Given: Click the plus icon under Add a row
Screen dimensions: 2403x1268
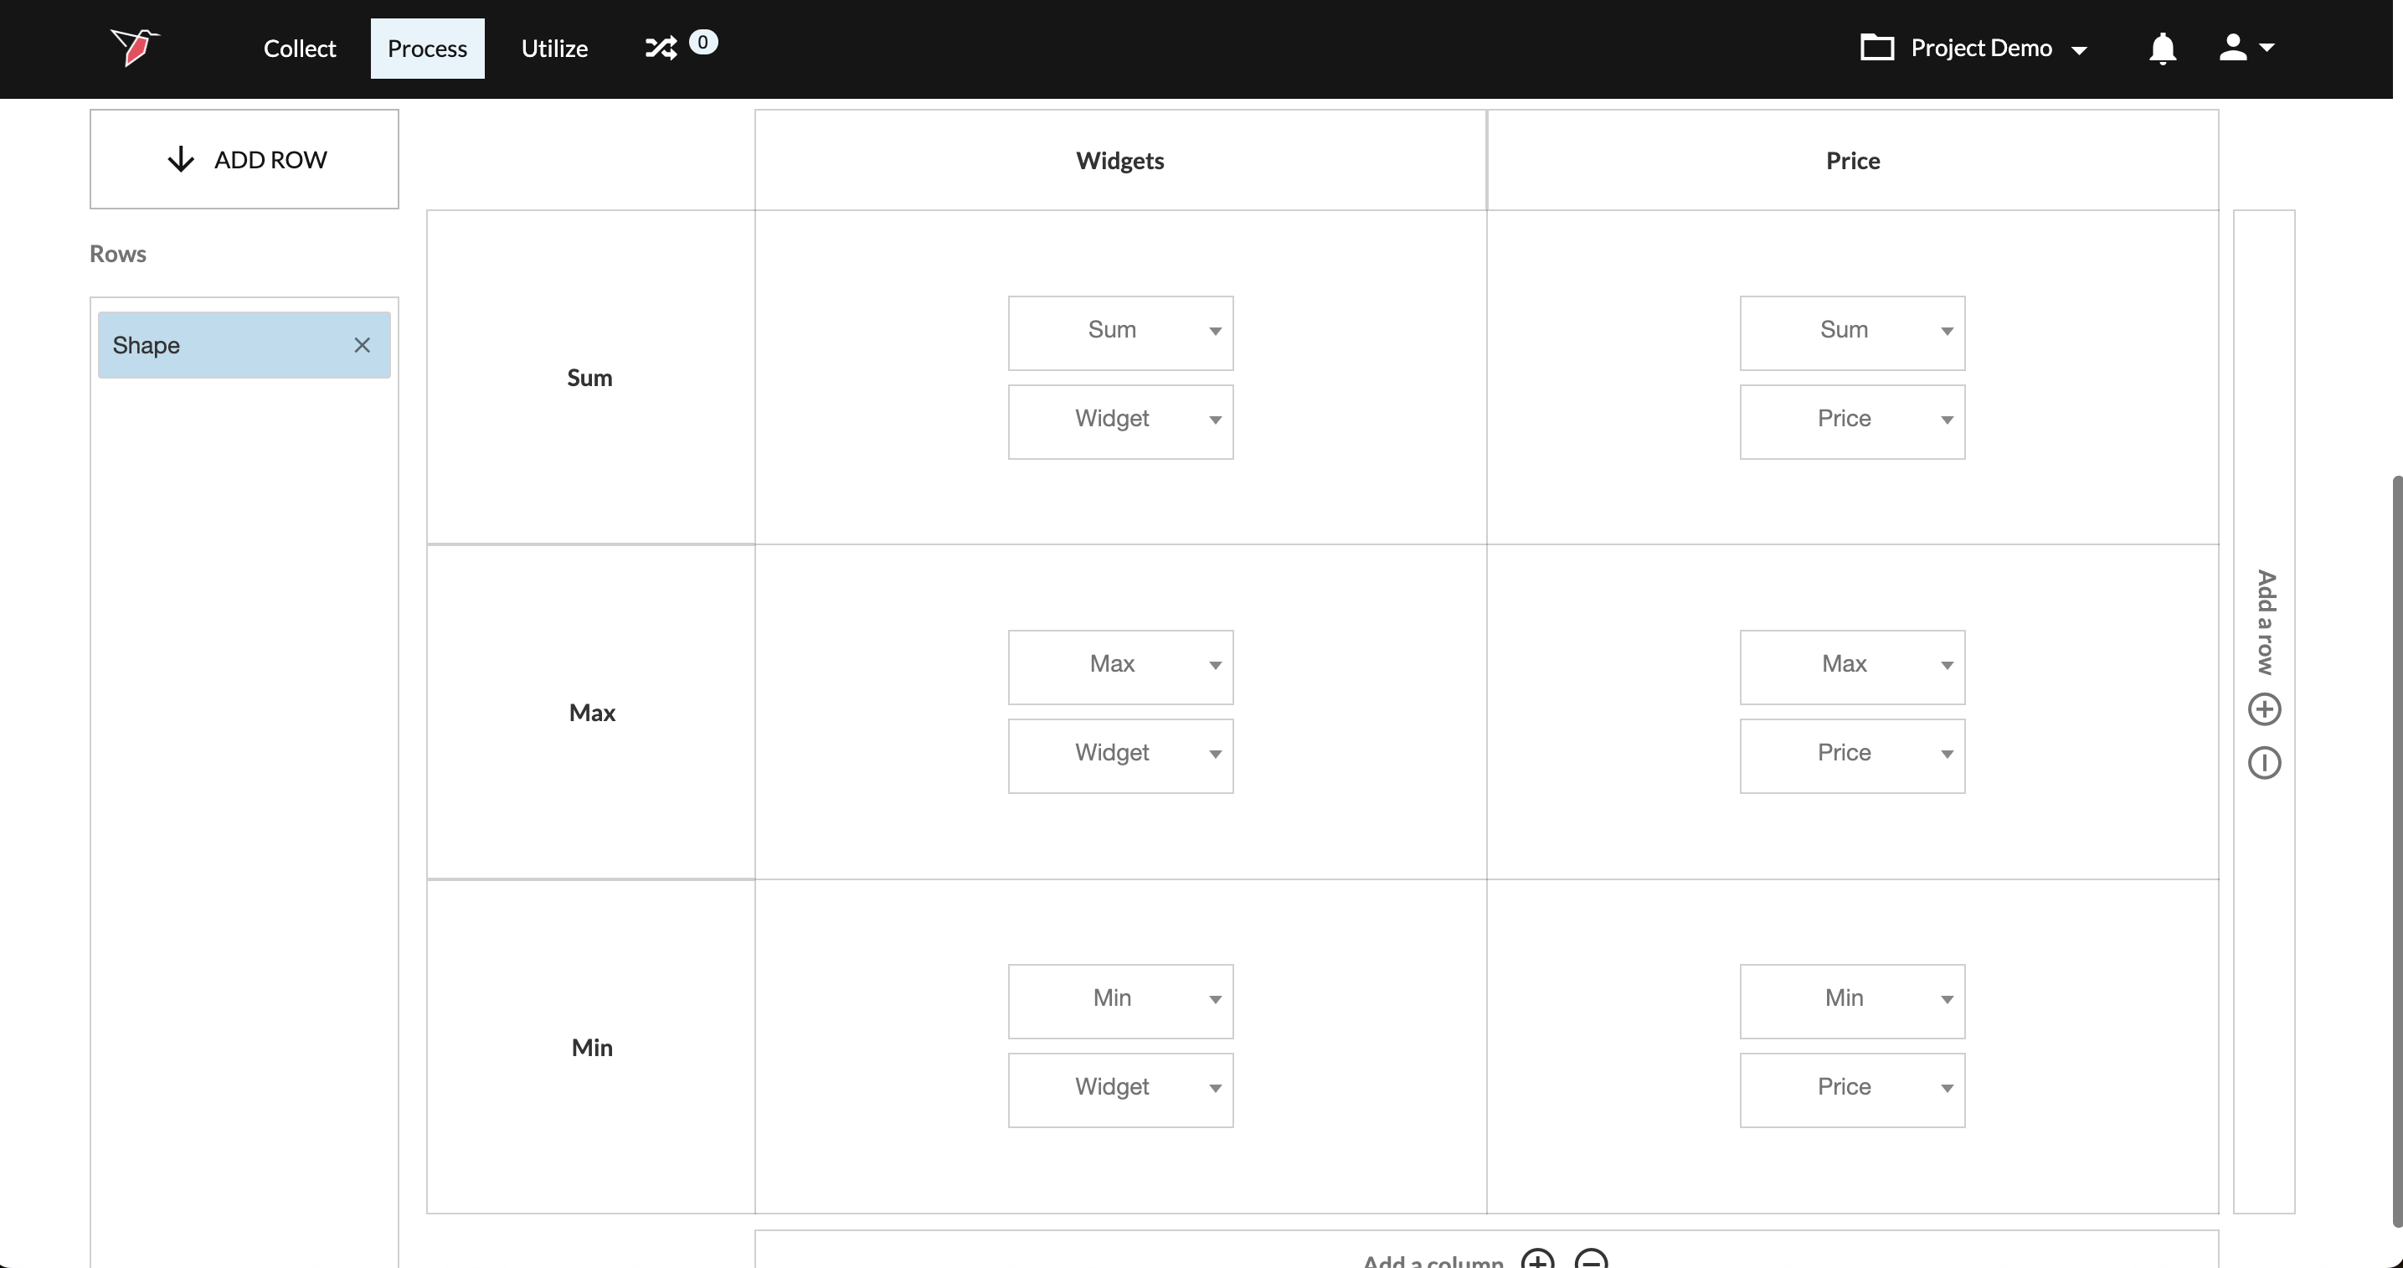Looking at the screenshot, I should 2264,709.
